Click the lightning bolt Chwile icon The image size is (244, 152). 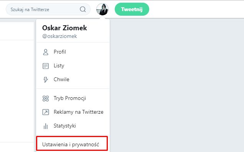click(x=46, y=80)
